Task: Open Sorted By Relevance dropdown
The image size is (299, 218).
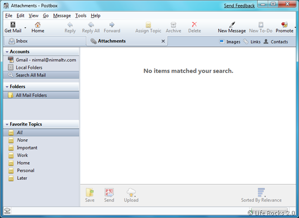Action: pos(261,195)
